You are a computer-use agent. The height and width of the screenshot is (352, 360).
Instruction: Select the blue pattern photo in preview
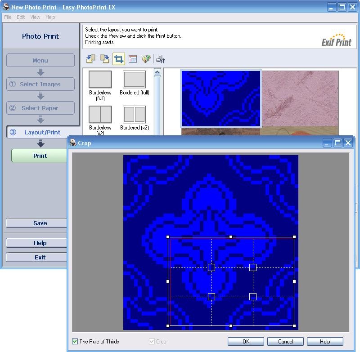pyautogui.click(x=221, y=98)
